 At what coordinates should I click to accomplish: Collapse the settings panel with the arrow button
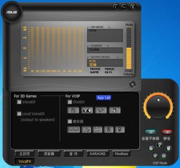tap(132, 84)
